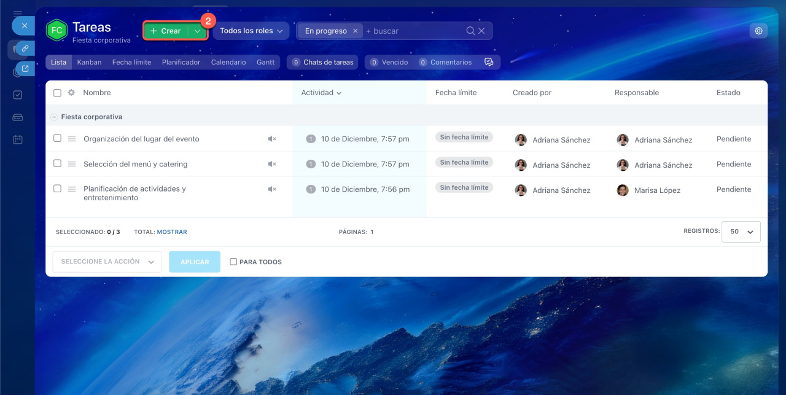Image resolution: width=786 pixels, height=395 pixels.
Task: Click the settings gear icon at top right
Action: [758, 31]
